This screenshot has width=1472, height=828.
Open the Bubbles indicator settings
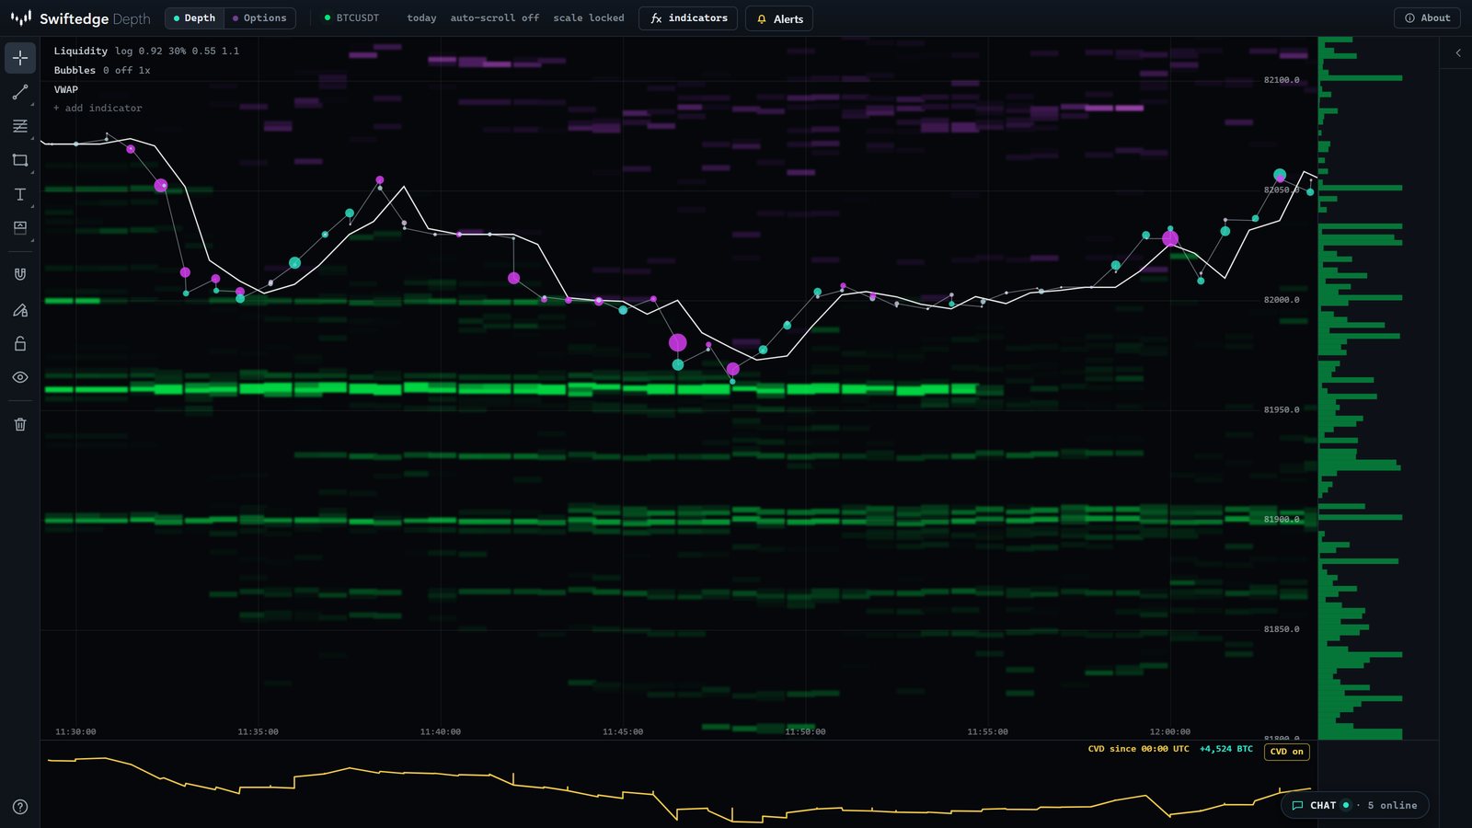75,71
